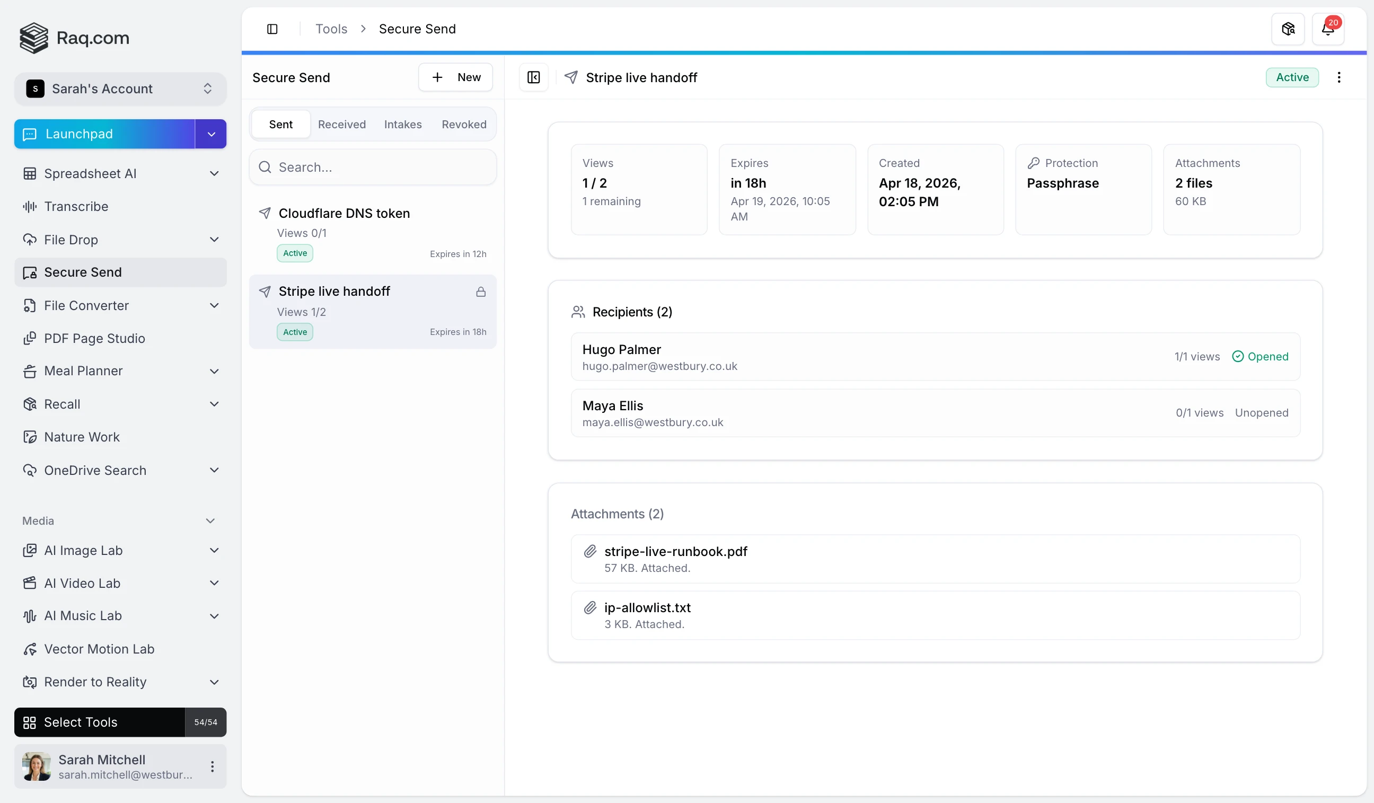The height and width of the screenshot is (803, 1374).
Task: Click inside the Search field of Secure Send
Action: coord(373,167)
